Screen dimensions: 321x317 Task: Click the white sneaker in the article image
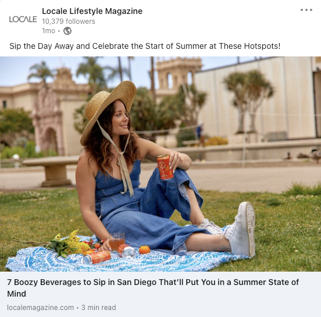241,229
